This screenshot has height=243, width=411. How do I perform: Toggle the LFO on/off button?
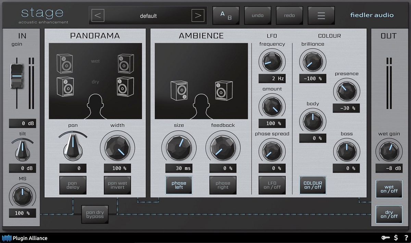[272, 185]
